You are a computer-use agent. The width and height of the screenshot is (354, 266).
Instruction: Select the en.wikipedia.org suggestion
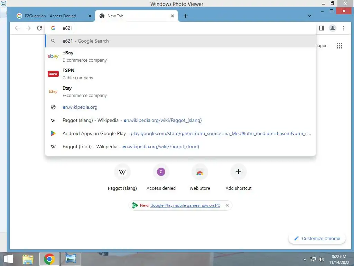[x=180, y=107]
